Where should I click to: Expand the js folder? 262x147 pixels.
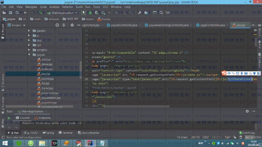click(x=29, y=35)
